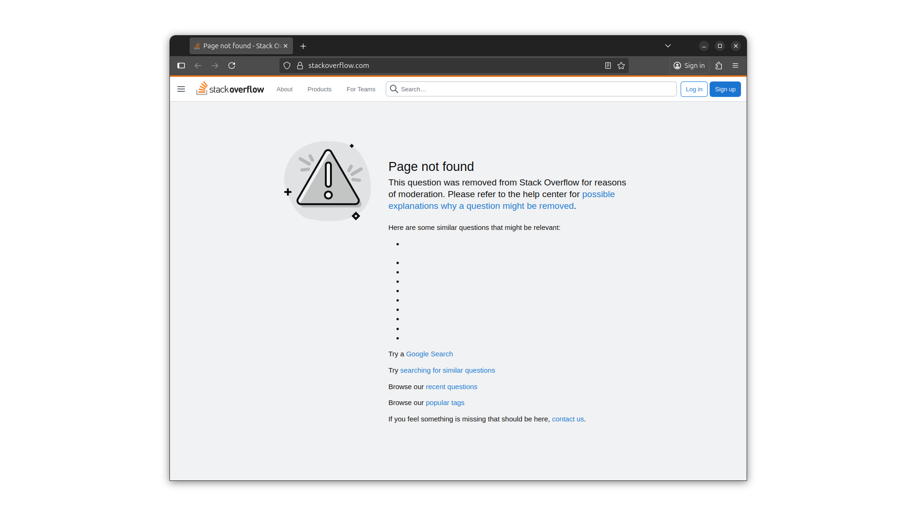
Task: Click the Stack Overflow logo
Action: click(x=230, y=88)
